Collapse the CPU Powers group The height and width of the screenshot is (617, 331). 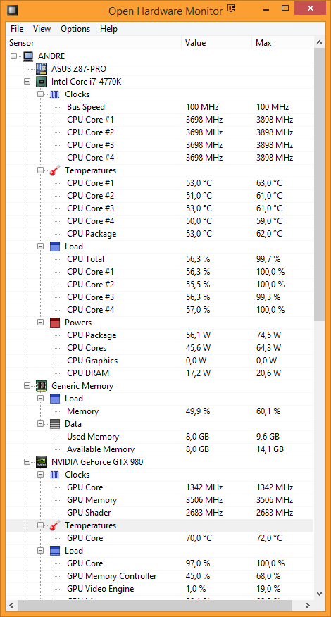(x=41, y=323)
